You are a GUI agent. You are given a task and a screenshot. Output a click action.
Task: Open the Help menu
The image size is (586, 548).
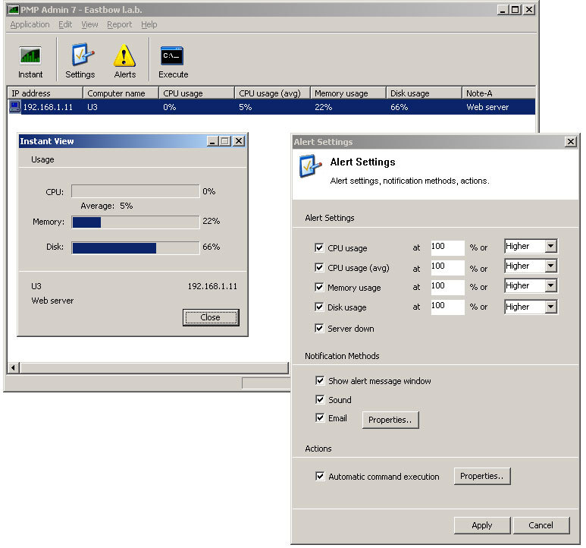coord(149,25)
